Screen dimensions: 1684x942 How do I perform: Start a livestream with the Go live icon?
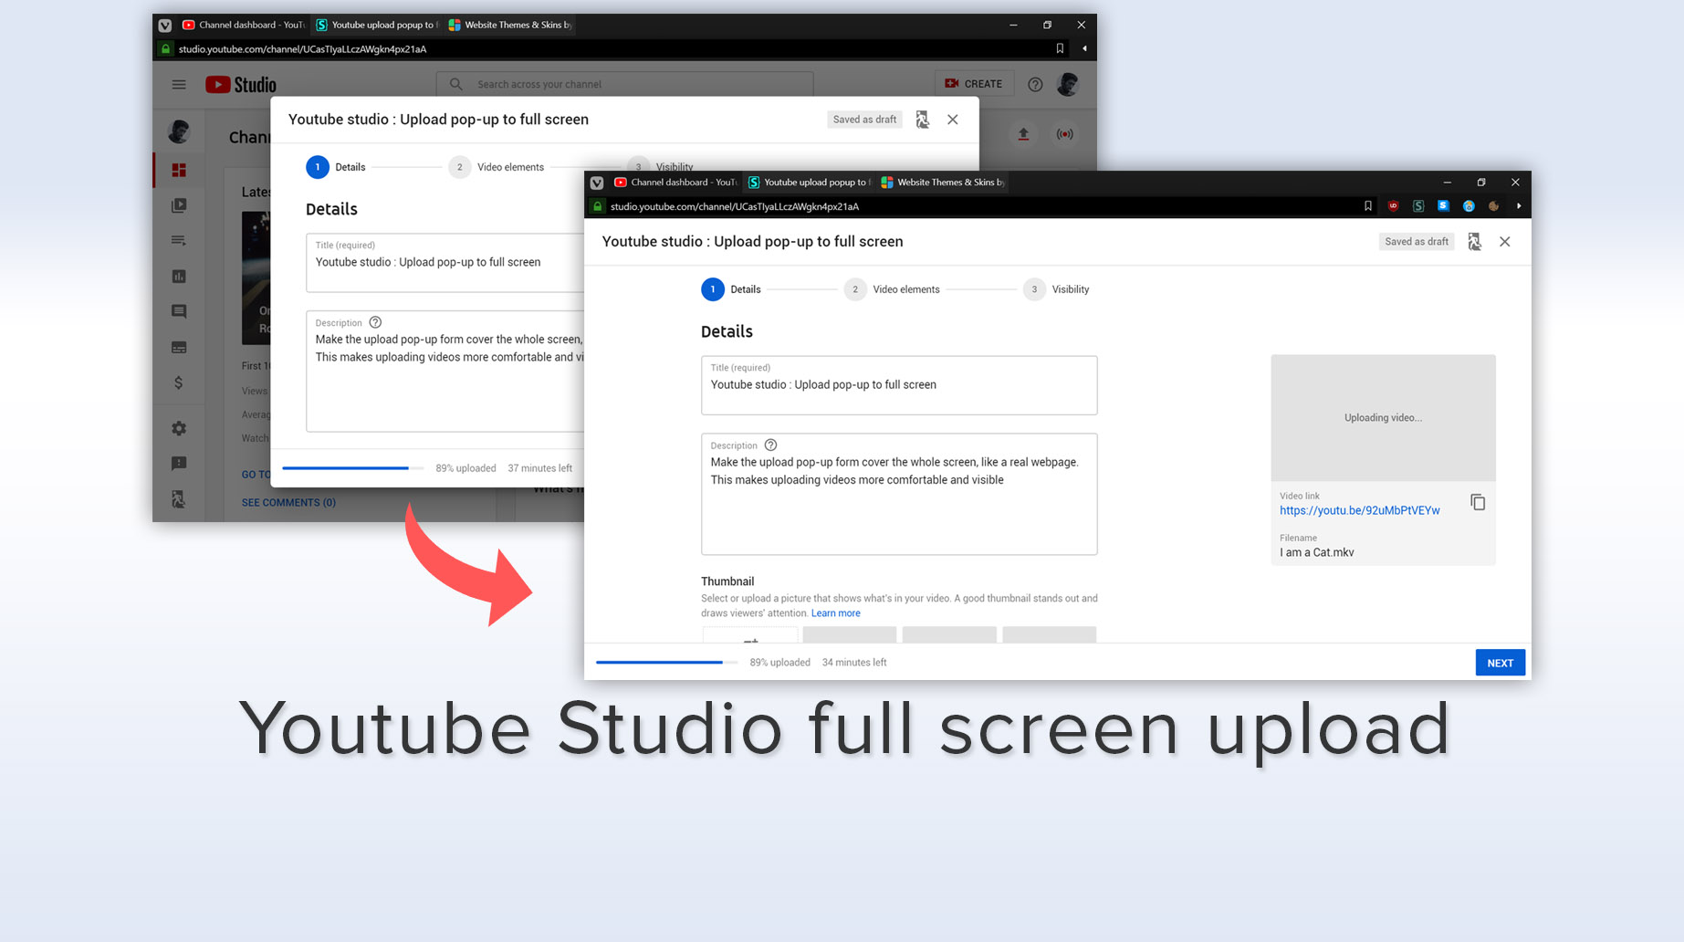(x=1065, y=133)
